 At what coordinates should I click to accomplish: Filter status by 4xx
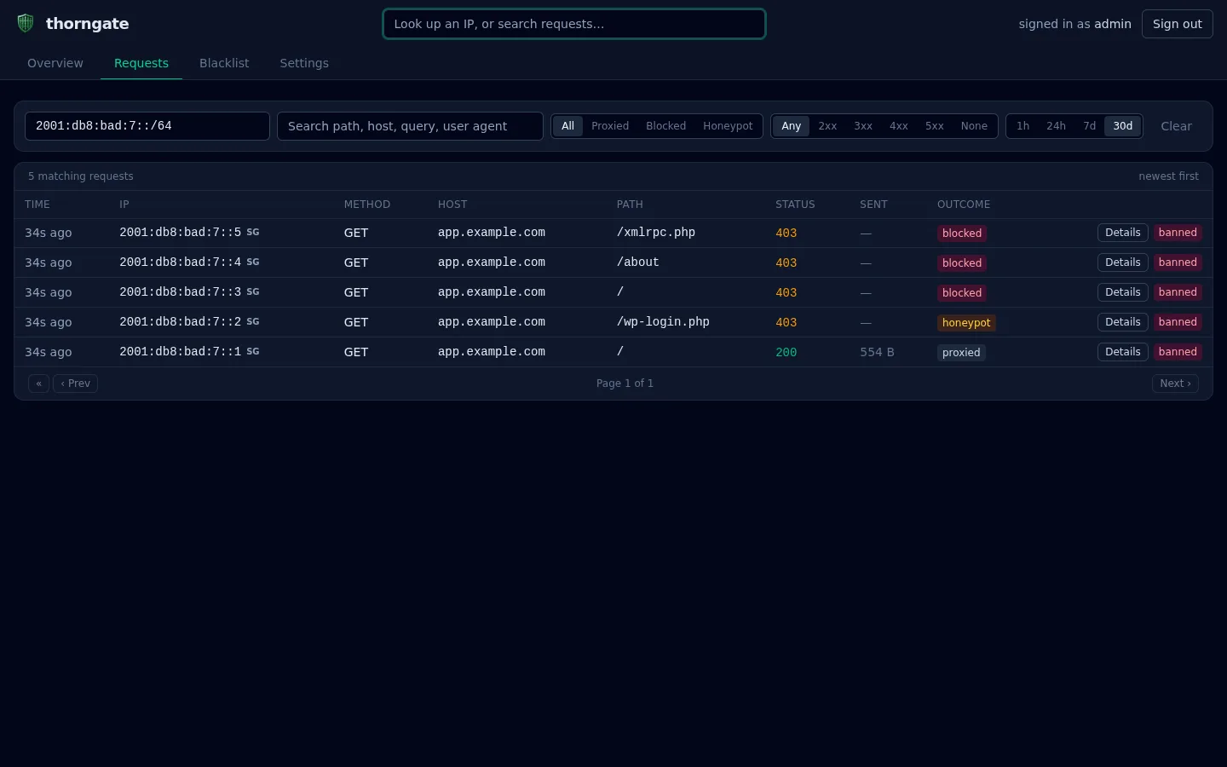(x=899, y=126)
